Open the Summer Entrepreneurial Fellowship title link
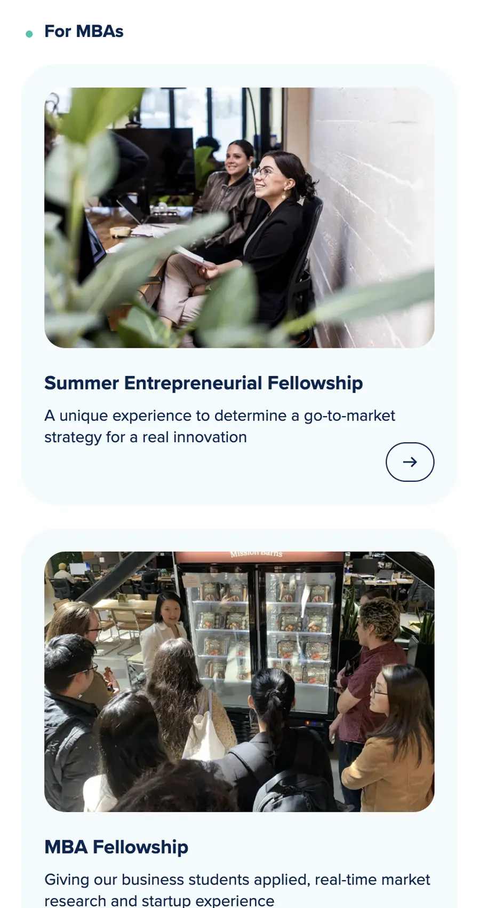 203,383
